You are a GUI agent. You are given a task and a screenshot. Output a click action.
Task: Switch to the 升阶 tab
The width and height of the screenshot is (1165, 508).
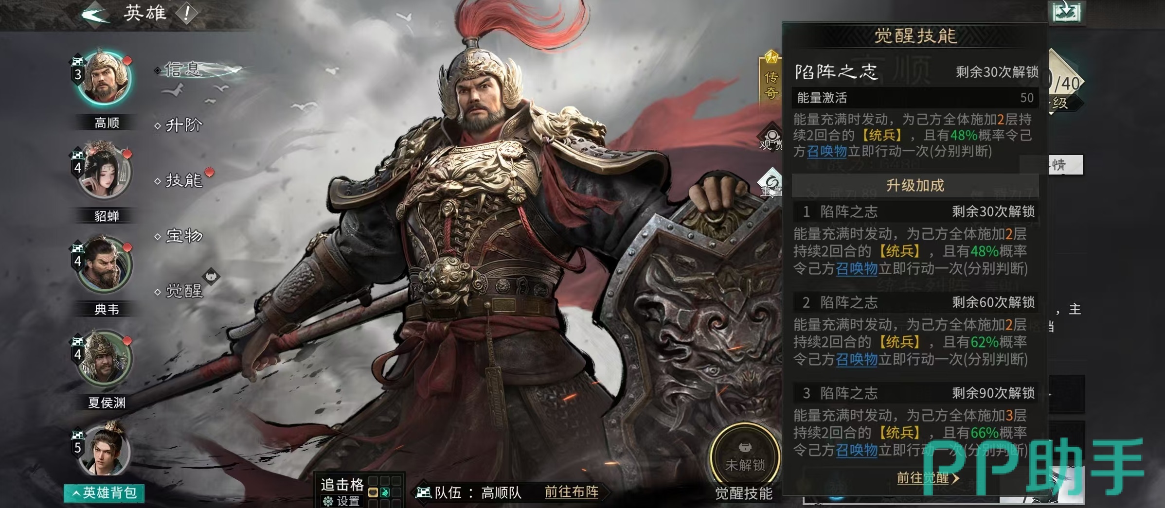(x=183, y=125)
